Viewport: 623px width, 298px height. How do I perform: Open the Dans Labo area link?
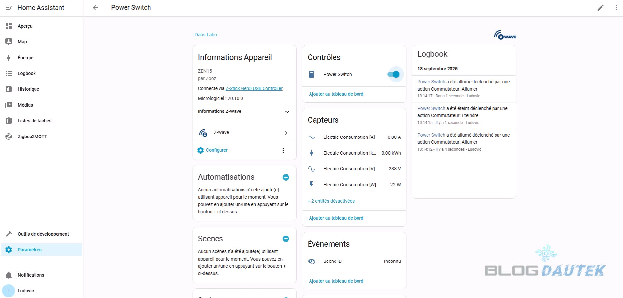[x=206, y=35]
